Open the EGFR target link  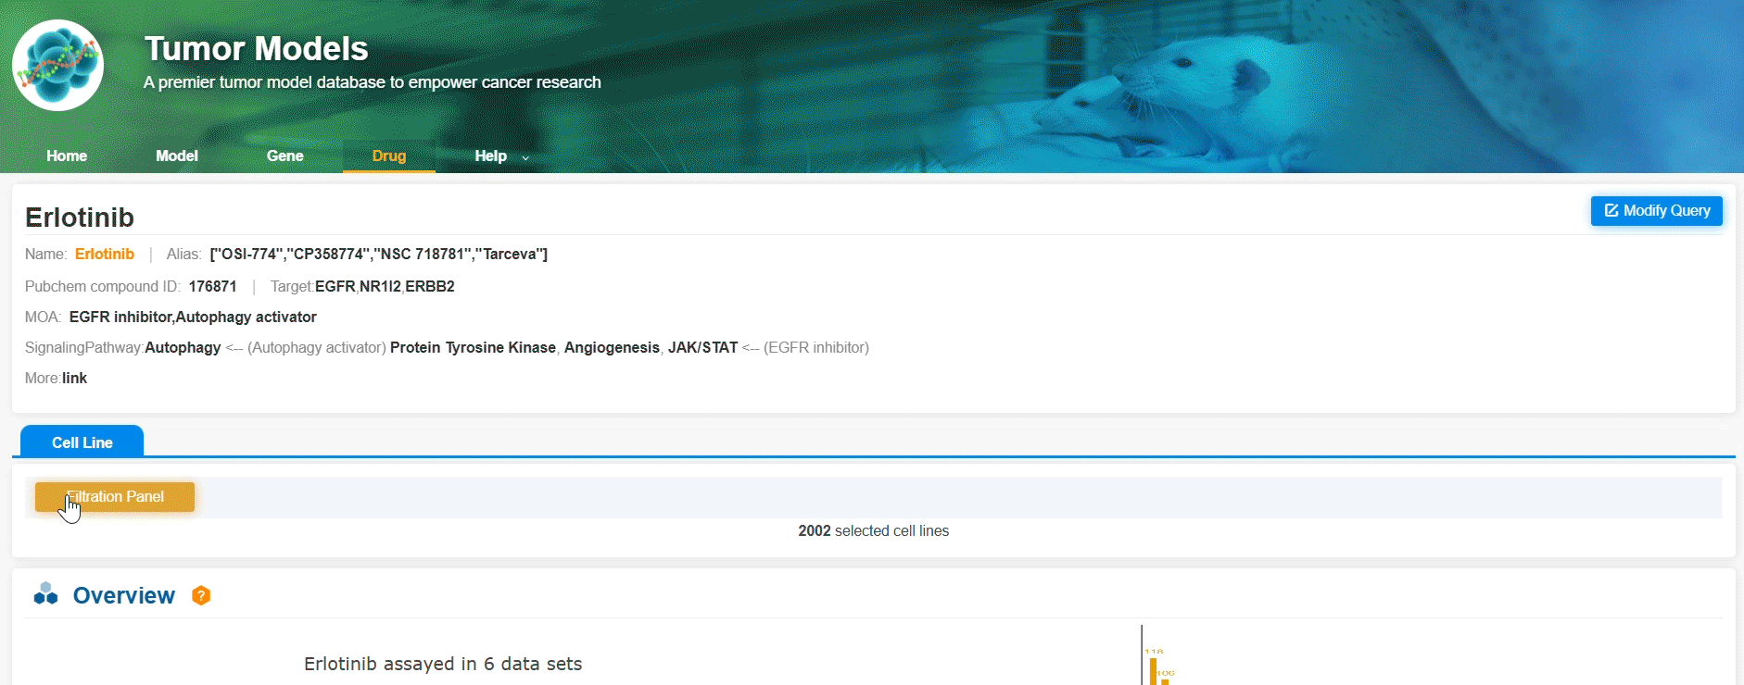[335, 287]
